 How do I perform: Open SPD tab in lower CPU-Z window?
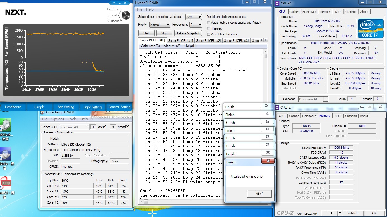[337, 116]
